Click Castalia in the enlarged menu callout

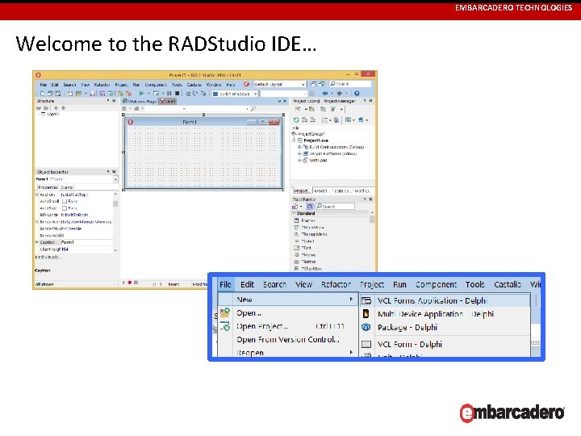508,284
